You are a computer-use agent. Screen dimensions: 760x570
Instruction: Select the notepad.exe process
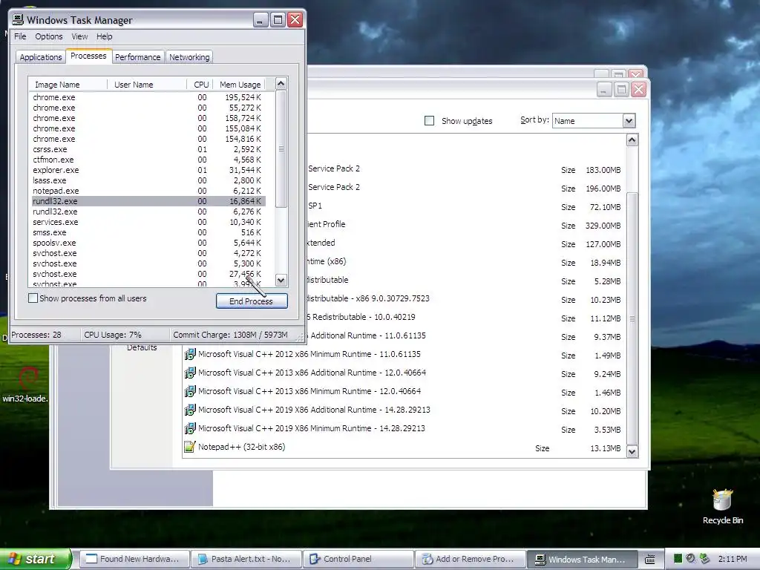[x=148, y=191]
